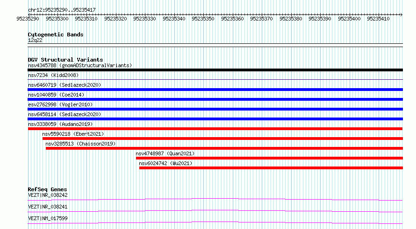Click the blue bar under nsv6460719
The image size is (416, 229).
coord(215,90)
